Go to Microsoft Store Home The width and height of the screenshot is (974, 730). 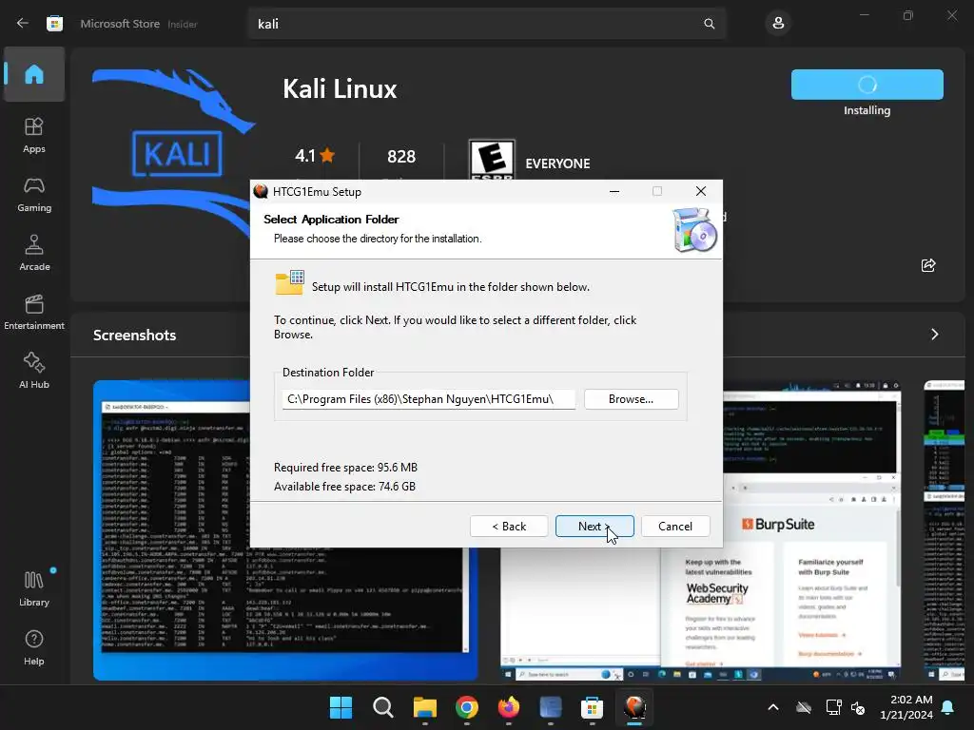point(34,74)
